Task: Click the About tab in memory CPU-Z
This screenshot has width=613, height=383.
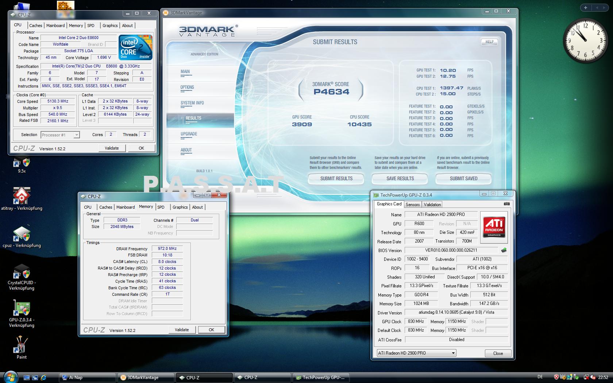Action: coord(197,207)
